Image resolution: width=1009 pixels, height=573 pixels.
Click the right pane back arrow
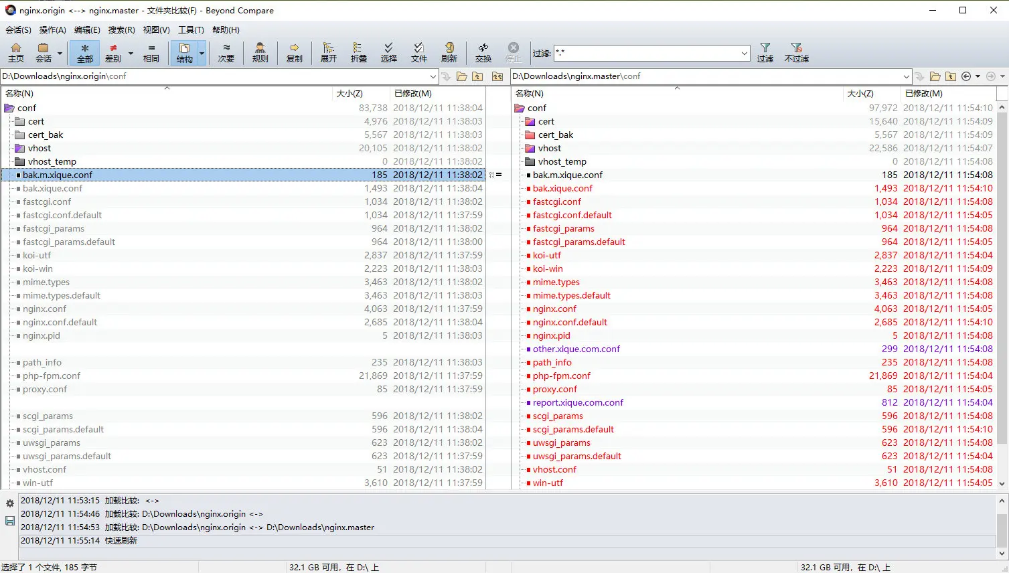966,76
